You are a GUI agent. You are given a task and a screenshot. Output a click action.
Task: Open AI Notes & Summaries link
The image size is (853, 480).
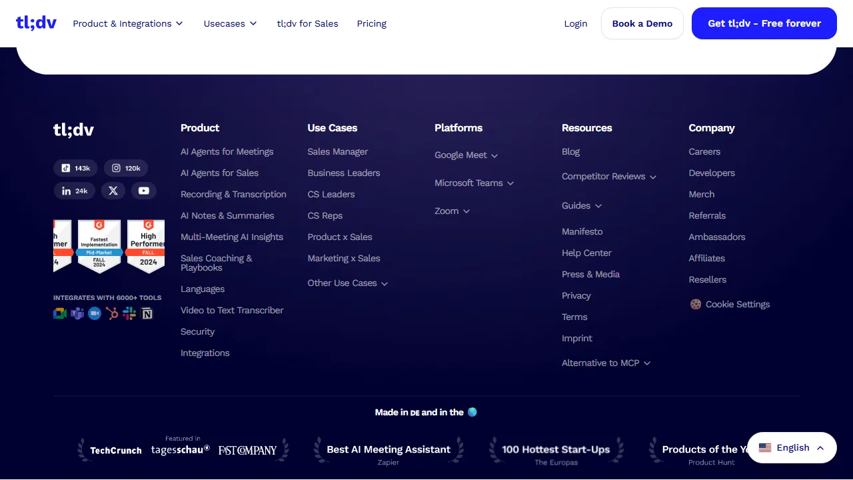click(x=227, y=215)
